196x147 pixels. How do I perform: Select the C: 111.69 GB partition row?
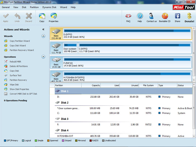(x=123, y=113)
